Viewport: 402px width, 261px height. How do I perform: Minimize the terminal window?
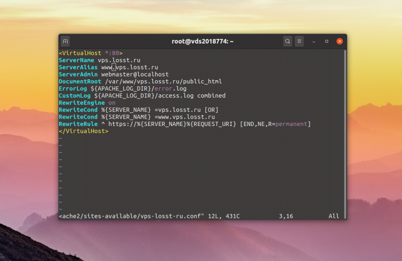click(314, 41)
